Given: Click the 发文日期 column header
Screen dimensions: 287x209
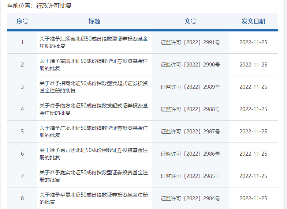Looking at the screenshot, I should coord(253,21).
